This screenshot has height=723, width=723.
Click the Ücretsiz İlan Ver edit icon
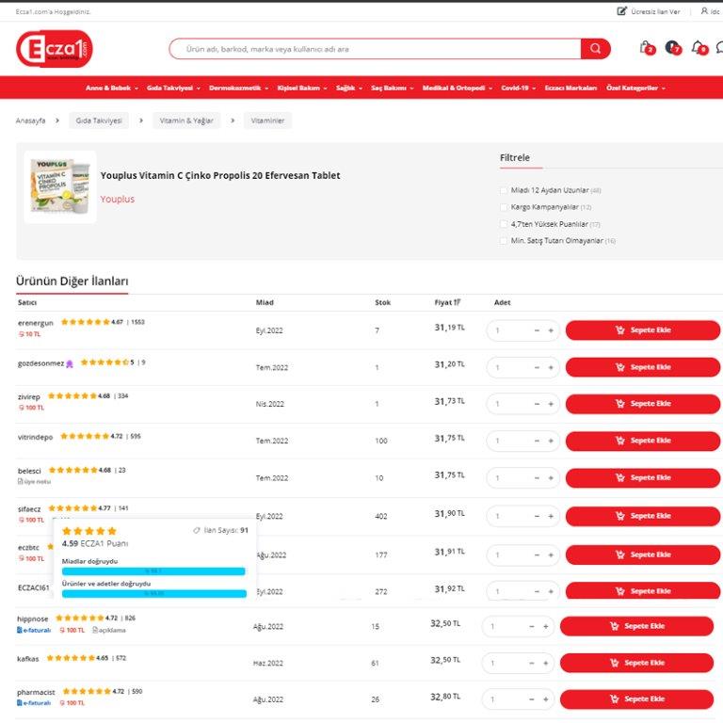tap(621, 11)
